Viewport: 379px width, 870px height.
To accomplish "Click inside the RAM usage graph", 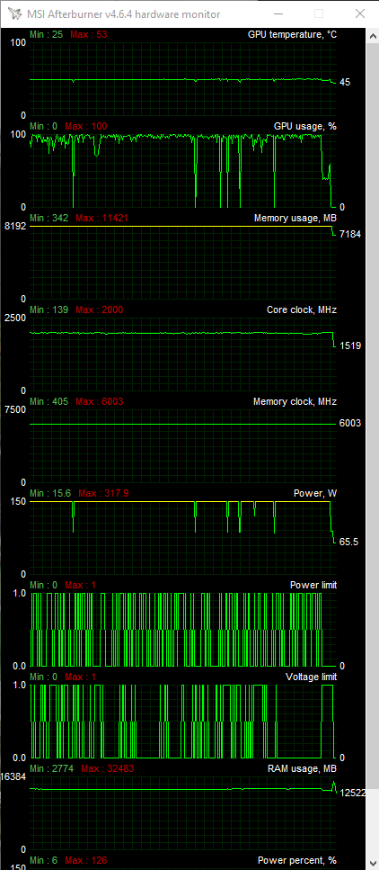I will click(183, 813).
